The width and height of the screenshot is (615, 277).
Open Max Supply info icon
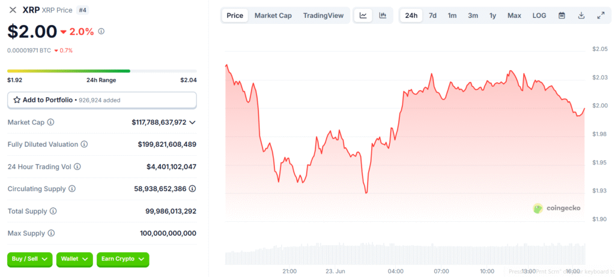[51, 233]
